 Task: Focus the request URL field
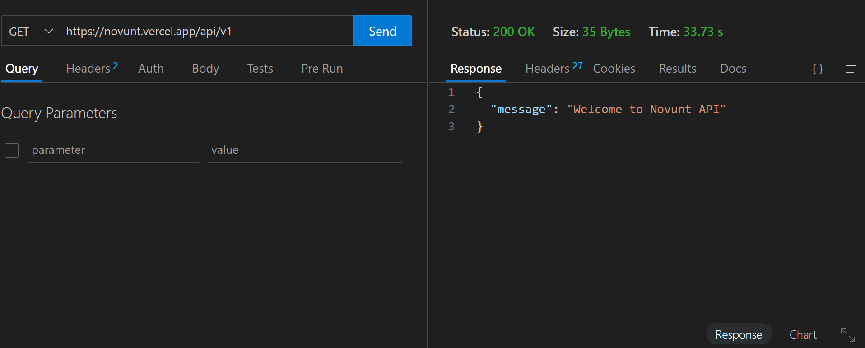207,31
